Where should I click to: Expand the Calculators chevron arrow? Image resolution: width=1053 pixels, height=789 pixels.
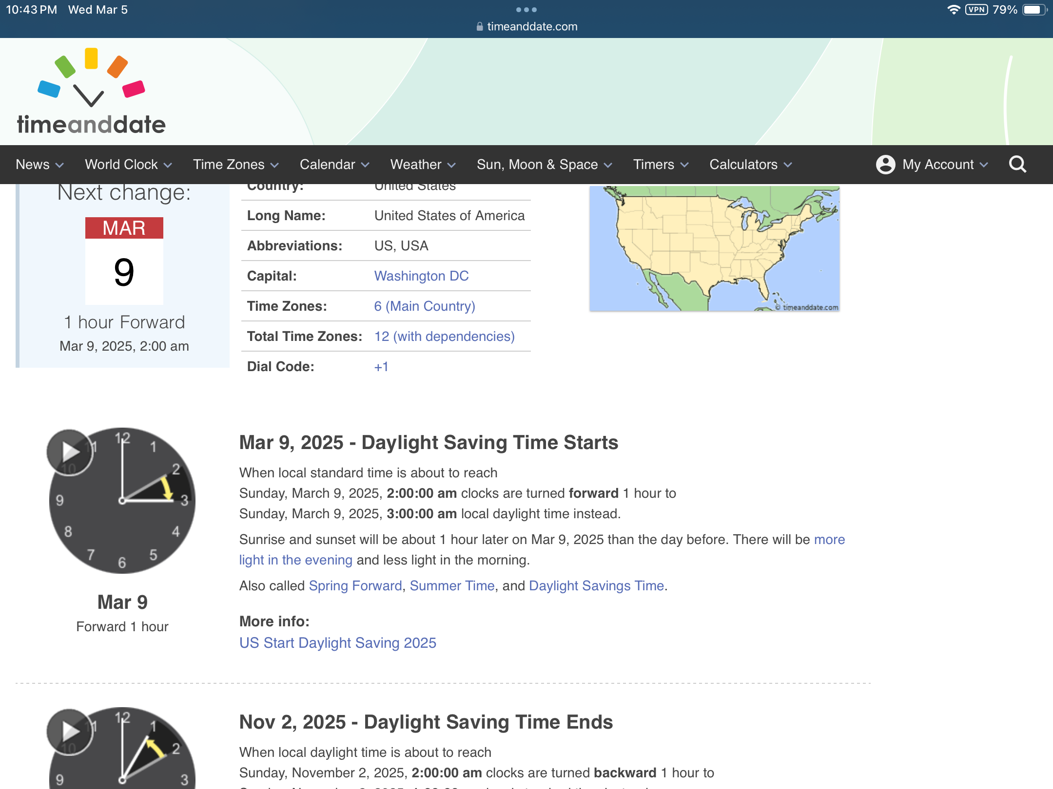(788, 166)
